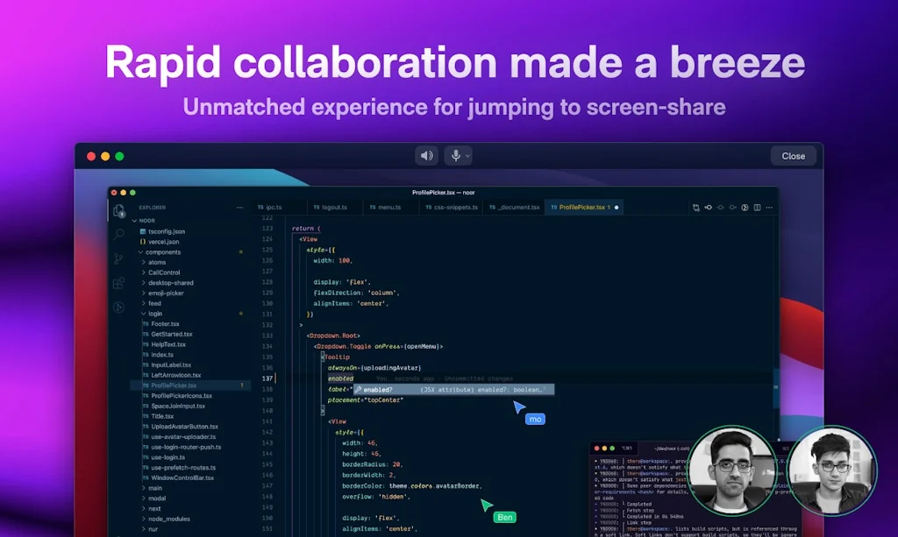The height and width of the screenshot is (537, 898).
Task: Toggle the split editor layout icon
Action: [x=757, y=208]
